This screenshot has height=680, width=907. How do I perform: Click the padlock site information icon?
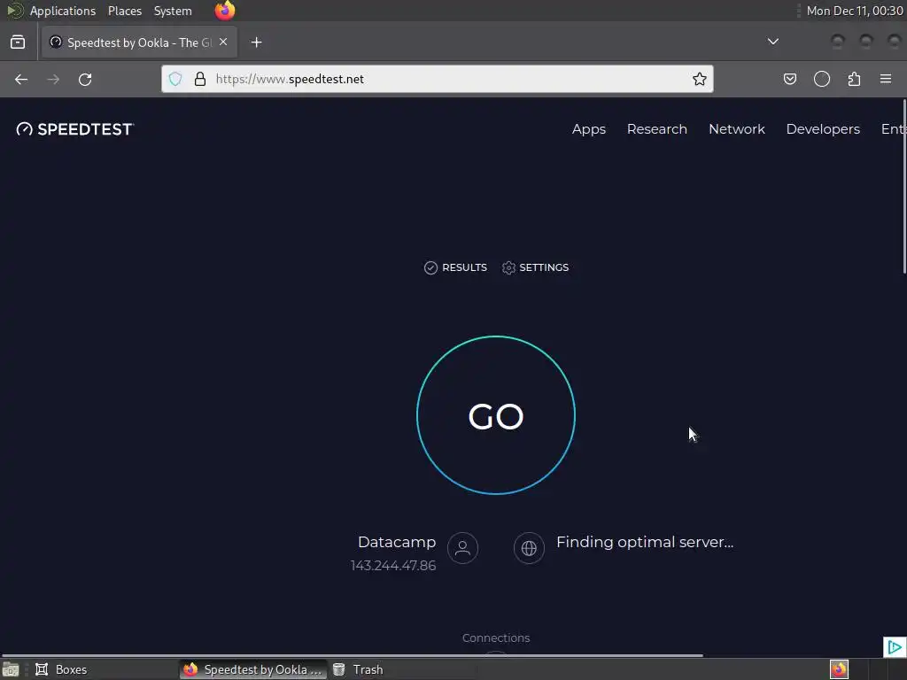point(200,79)
